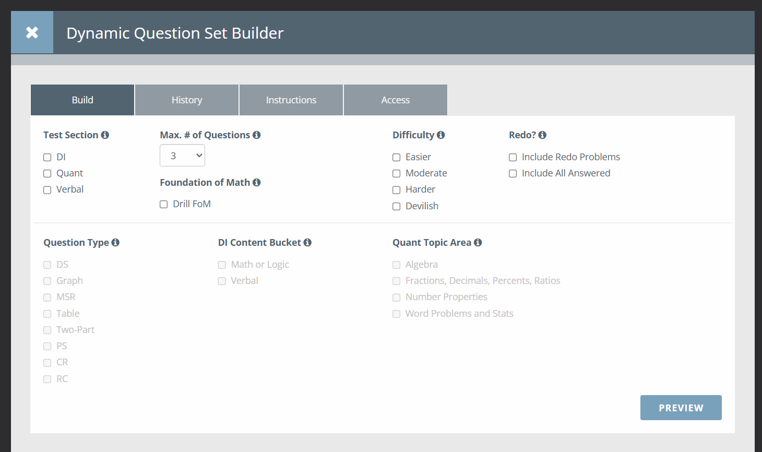Check the Devilish difficulty option
Image resolution: width=762 pixels, height=452 pixels.
396,206
